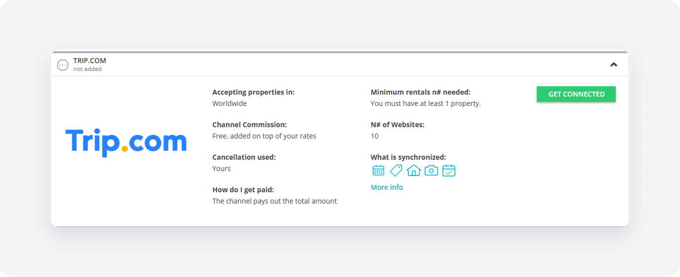Click the 'Minimum rentals n# needed:' label
680x277 pixels.
(x=421, y=92)
